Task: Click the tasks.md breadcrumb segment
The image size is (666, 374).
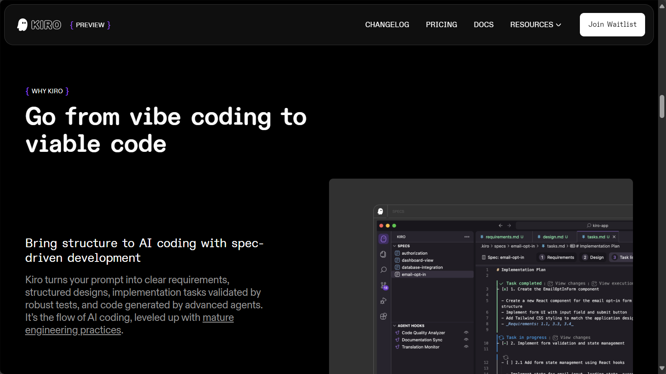Action: 556,246
